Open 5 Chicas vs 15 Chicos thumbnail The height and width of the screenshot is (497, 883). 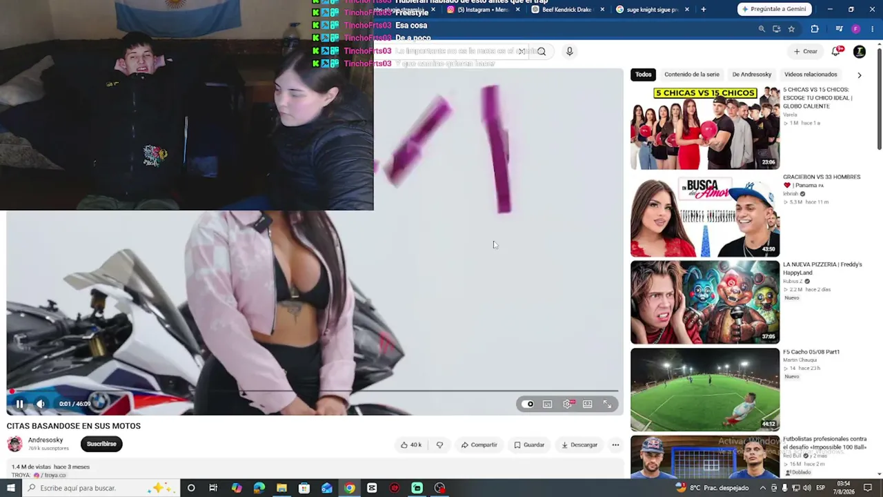click(x=705, y=128)
